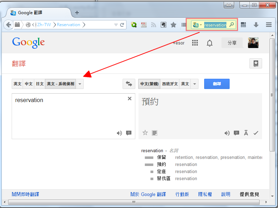Select the 保留 dictionary translation
Viewport: 278px width, 208px height.
[161, 158]
